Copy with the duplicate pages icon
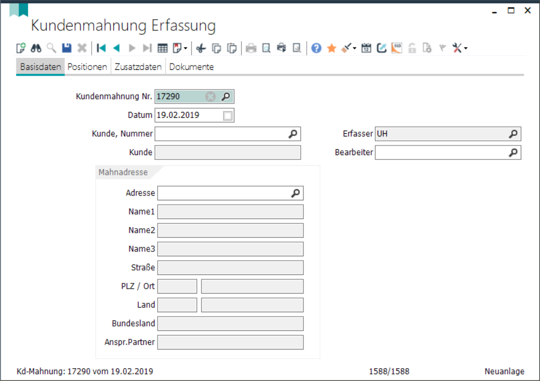The height and width of the screenshot is (381, 540). [x=216, y=48]
